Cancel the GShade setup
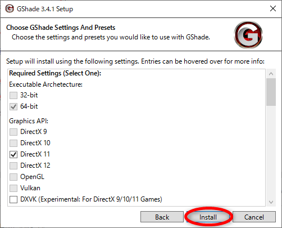The image size is (282, 228). [x=254, y=217]
